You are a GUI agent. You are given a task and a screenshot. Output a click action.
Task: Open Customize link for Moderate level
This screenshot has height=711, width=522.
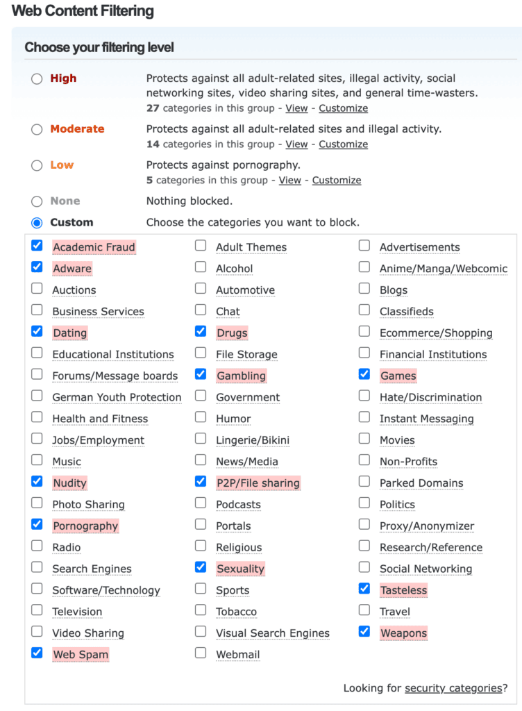click(343, 144)
